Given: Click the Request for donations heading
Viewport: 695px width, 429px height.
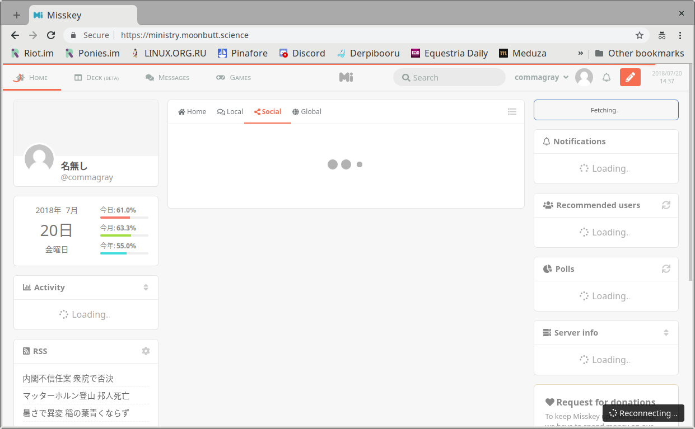Looking at the screenshot, I should 600,402.
